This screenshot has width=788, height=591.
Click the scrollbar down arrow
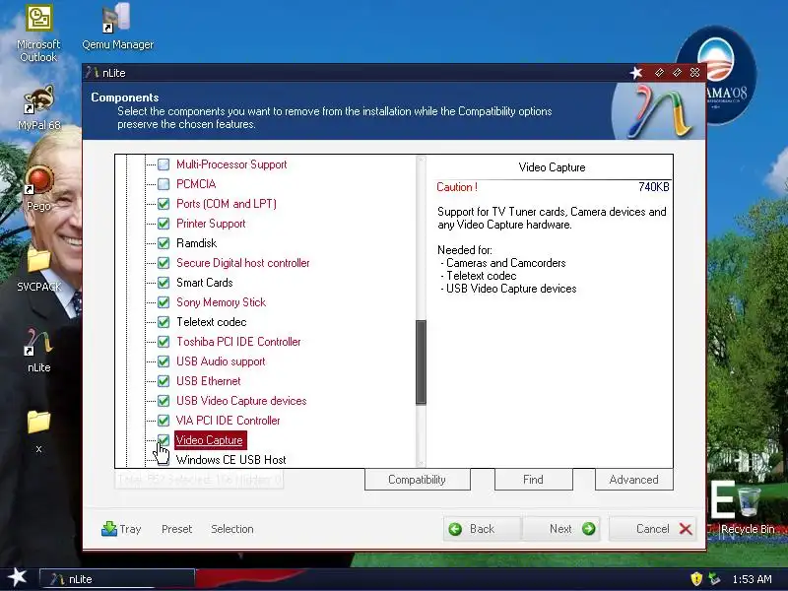[x=422, y=463]
